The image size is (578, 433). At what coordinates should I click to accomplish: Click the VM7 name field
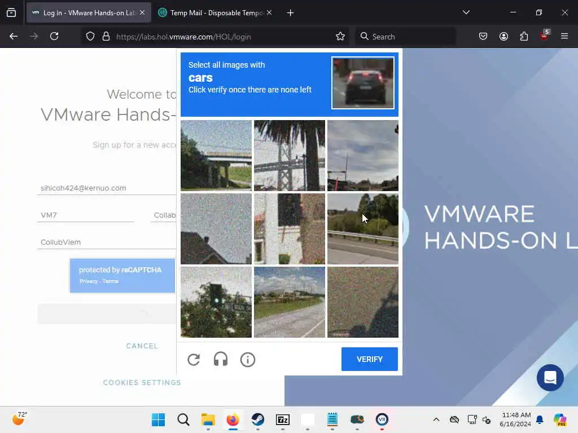pyautogui.click(x=86, y=215)
